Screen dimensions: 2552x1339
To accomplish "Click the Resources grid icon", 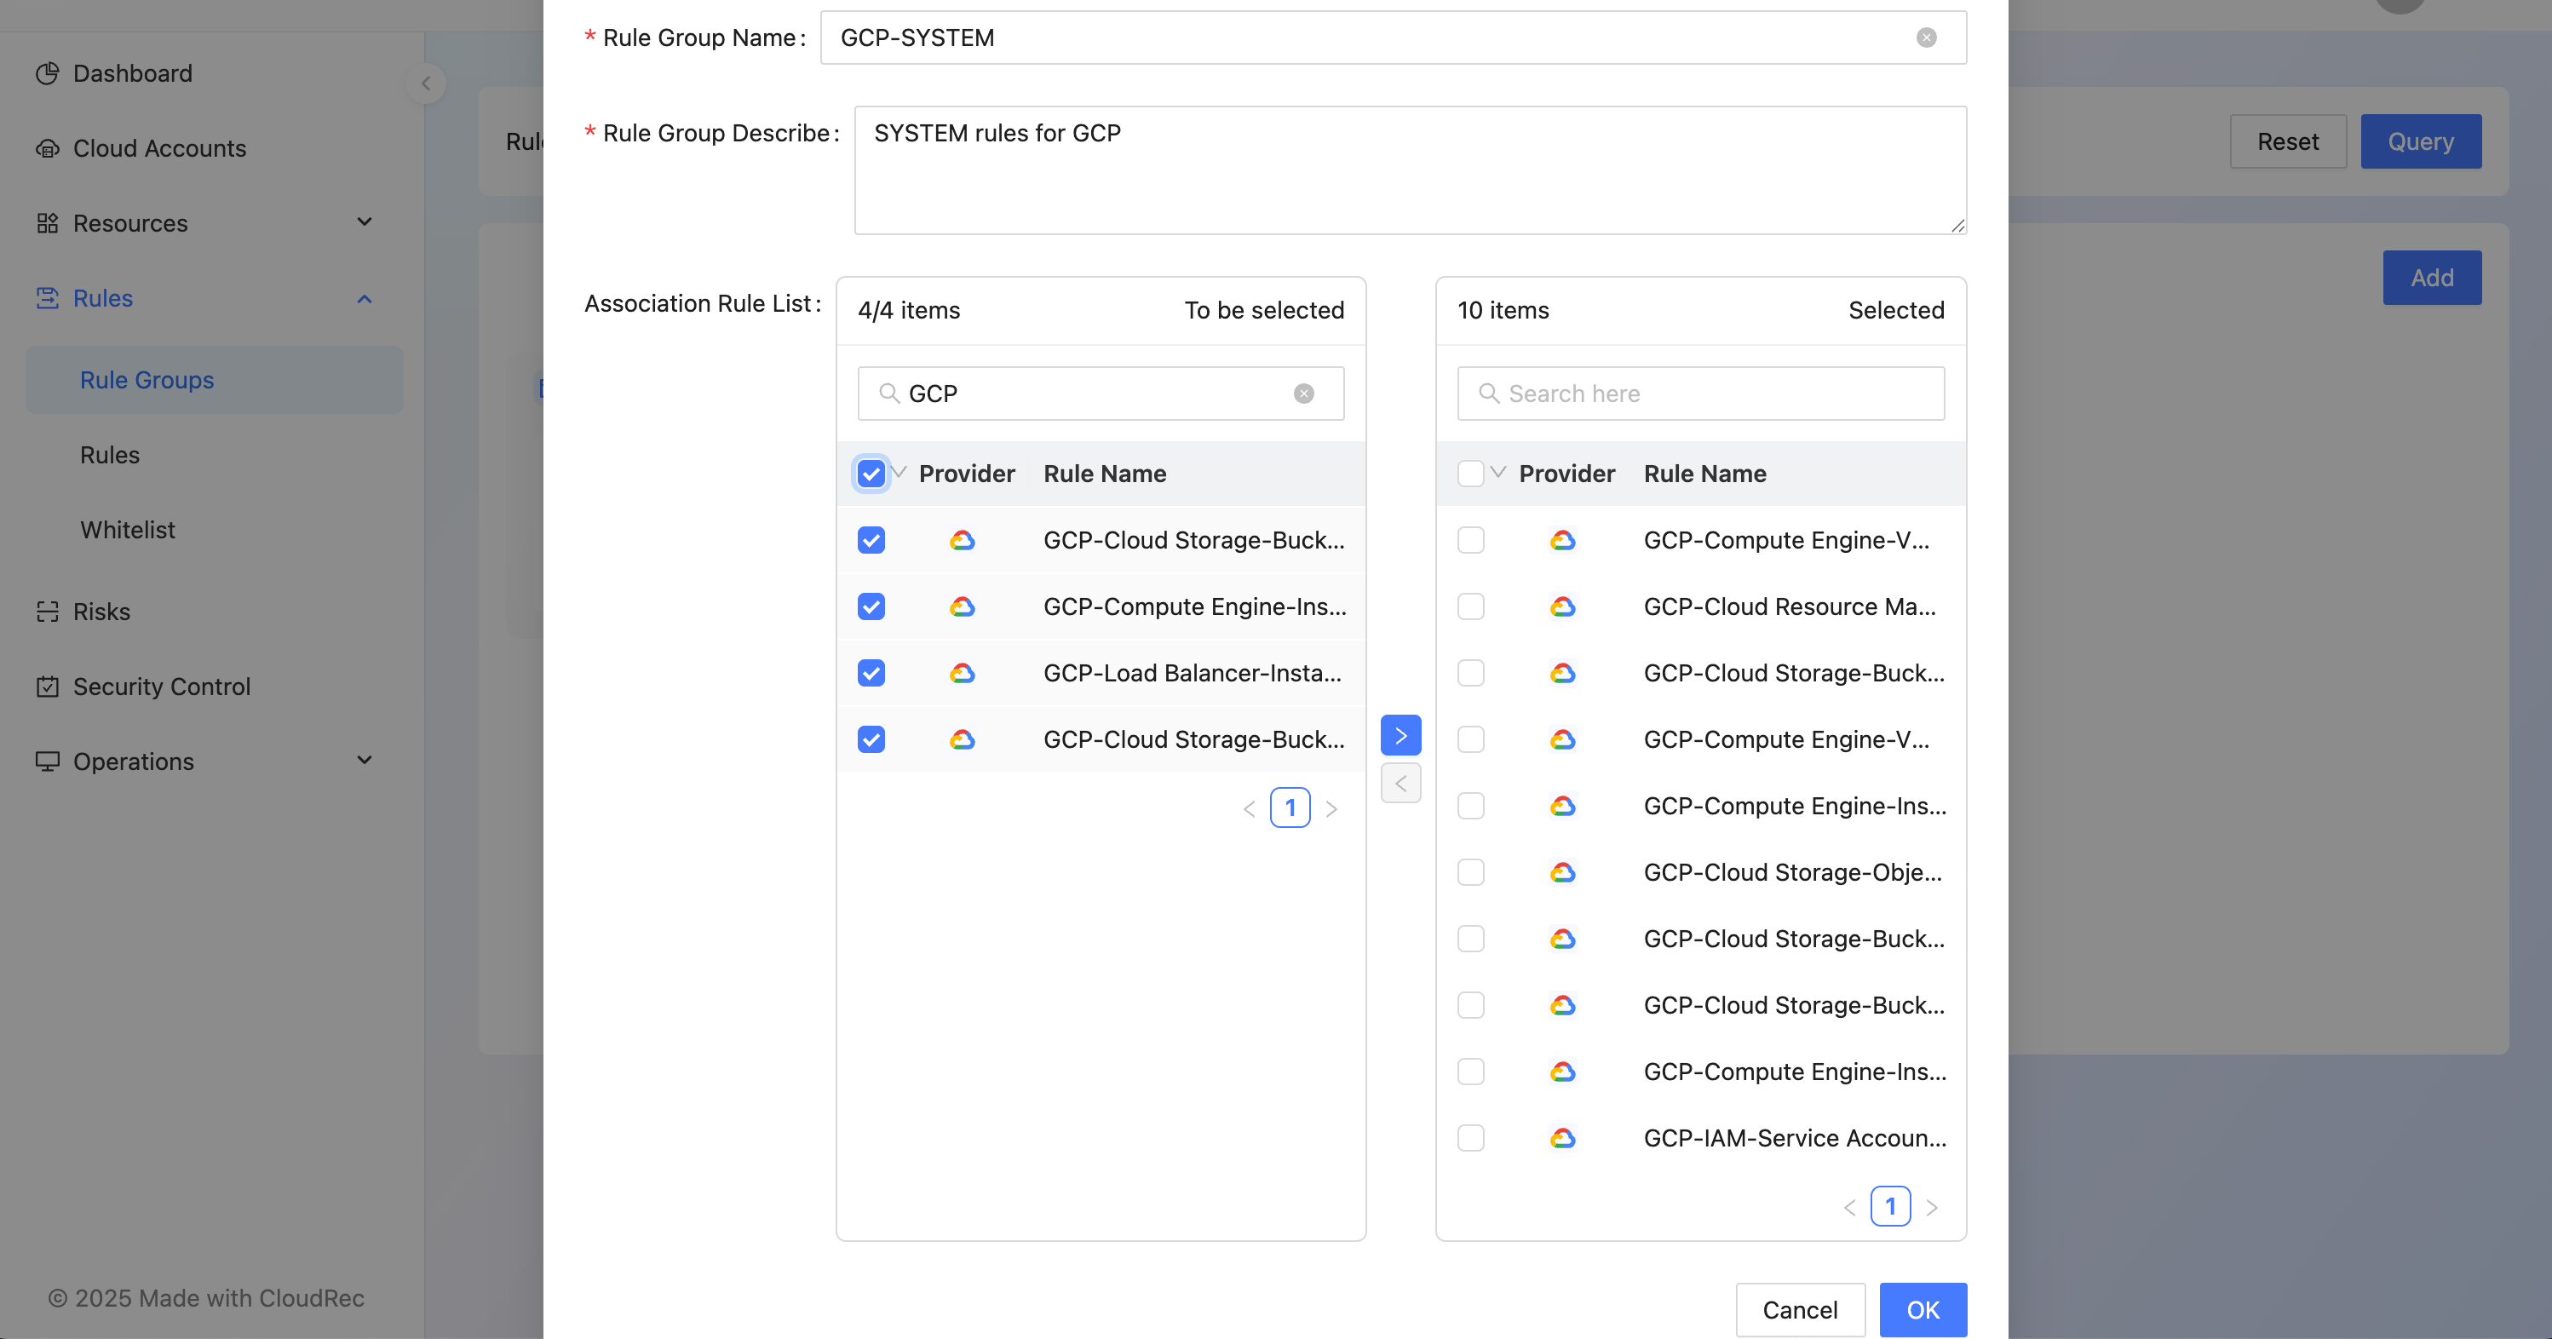I will click(47, 223).
